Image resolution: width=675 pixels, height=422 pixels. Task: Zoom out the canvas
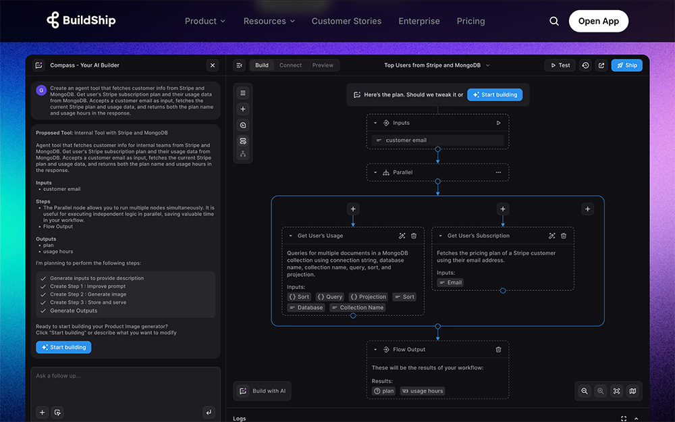pos(584,391)
